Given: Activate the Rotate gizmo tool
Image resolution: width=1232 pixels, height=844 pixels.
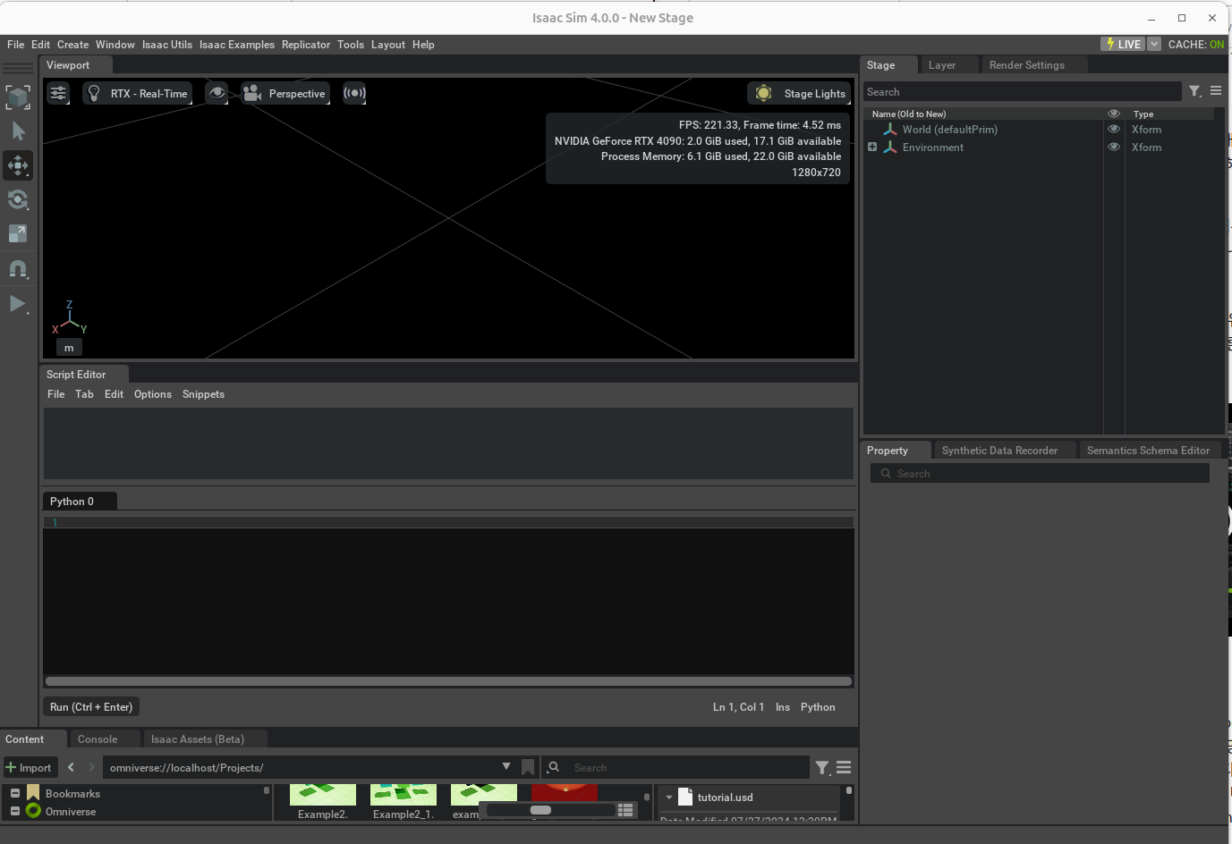Looking at the screenshot, I should pyautogui.click(x=18, y=199).
